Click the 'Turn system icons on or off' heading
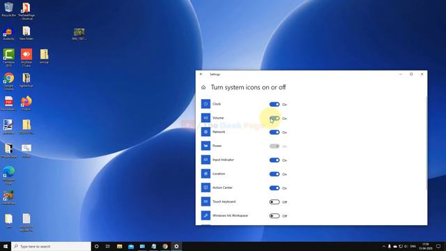Viewport: 446px width, 251px height. [248, 87]
